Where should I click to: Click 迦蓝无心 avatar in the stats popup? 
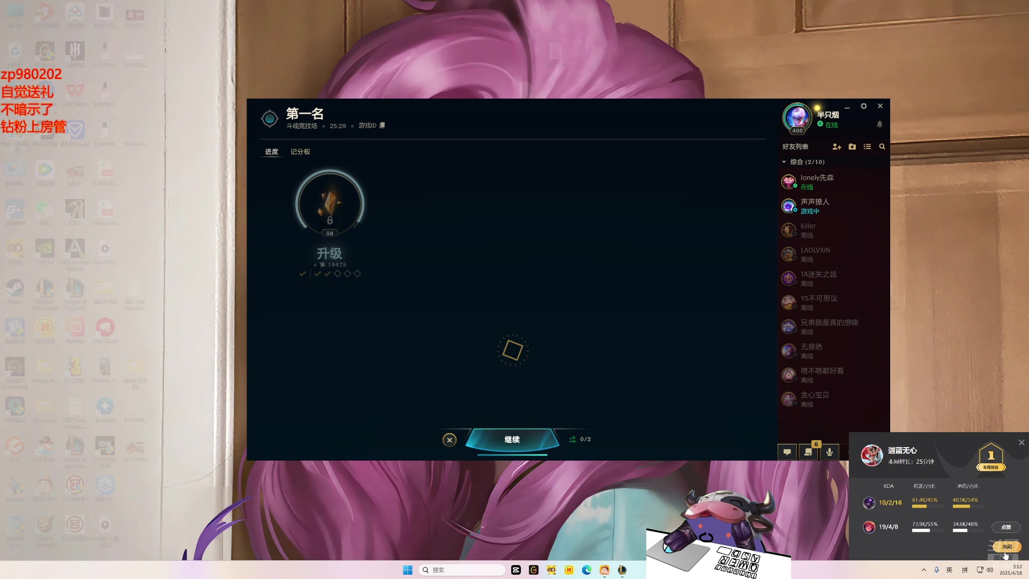871,455
